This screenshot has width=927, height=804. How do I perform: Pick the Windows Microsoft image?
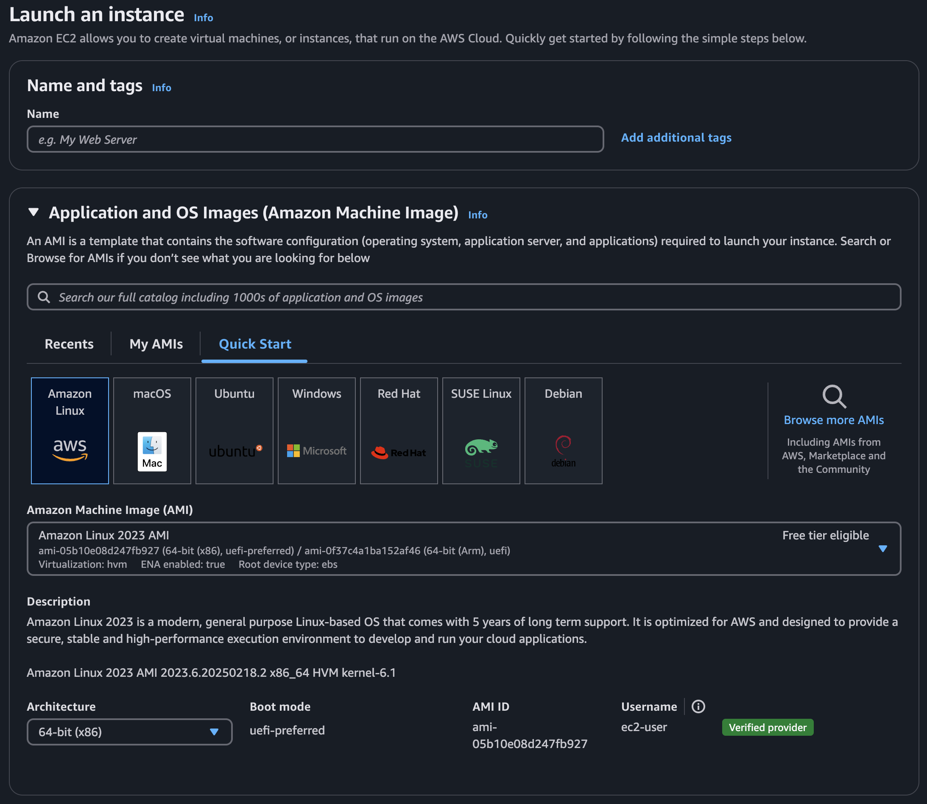point(316,431)
